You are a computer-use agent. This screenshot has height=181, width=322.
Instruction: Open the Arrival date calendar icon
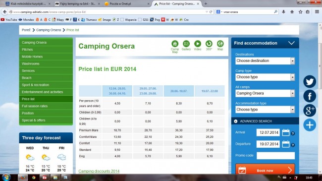(286, 132)
